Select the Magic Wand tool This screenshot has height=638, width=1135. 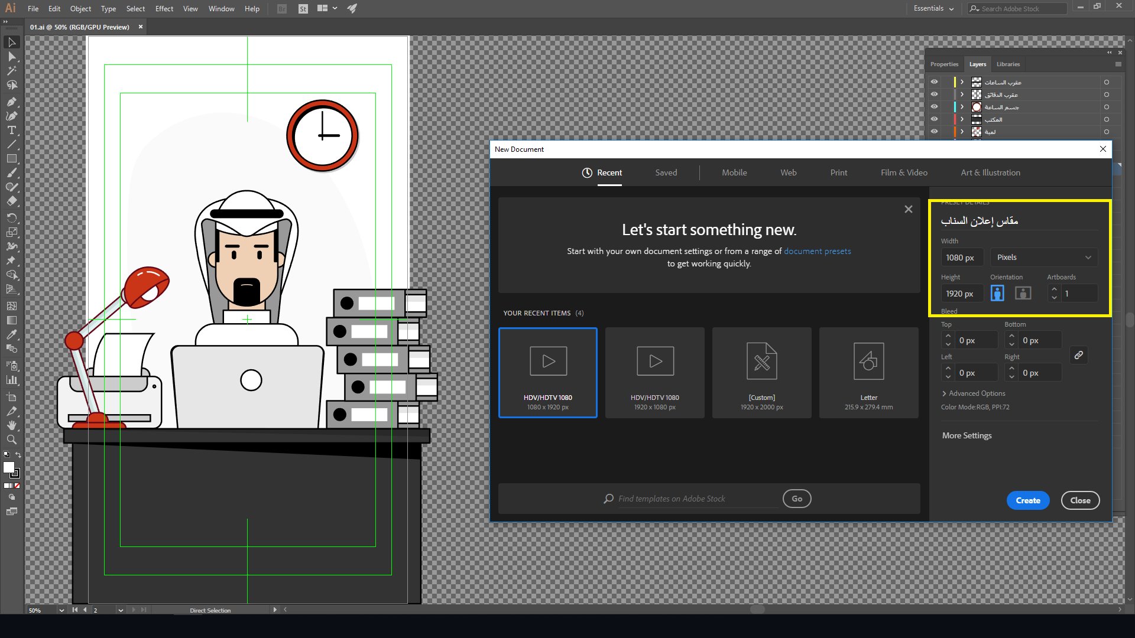[x=11, y=71]
